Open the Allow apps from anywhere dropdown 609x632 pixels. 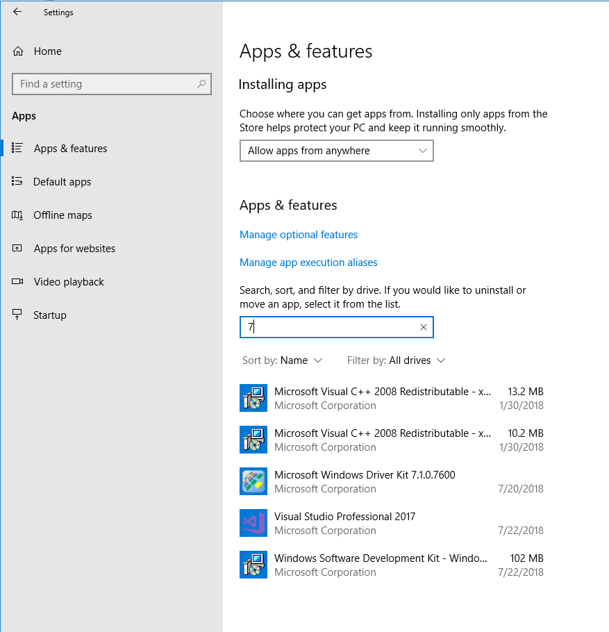pos(337,151)
